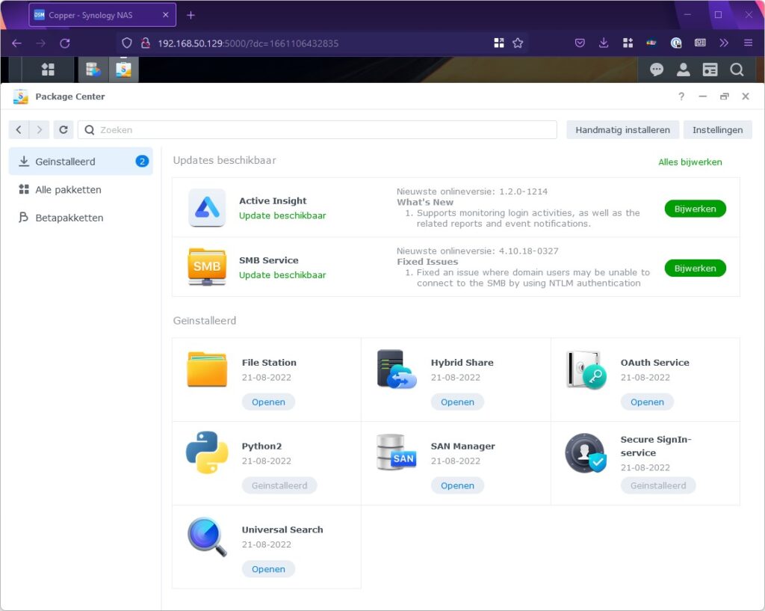The height and width of the screenshot is (611, 765).
Task: Click the Zoeken search field
Action: click(317, 130)
